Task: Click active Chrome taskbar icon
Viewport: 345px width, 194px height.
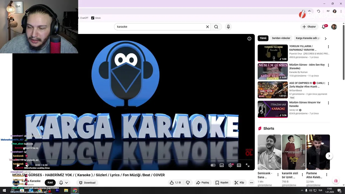Action: 75,191
